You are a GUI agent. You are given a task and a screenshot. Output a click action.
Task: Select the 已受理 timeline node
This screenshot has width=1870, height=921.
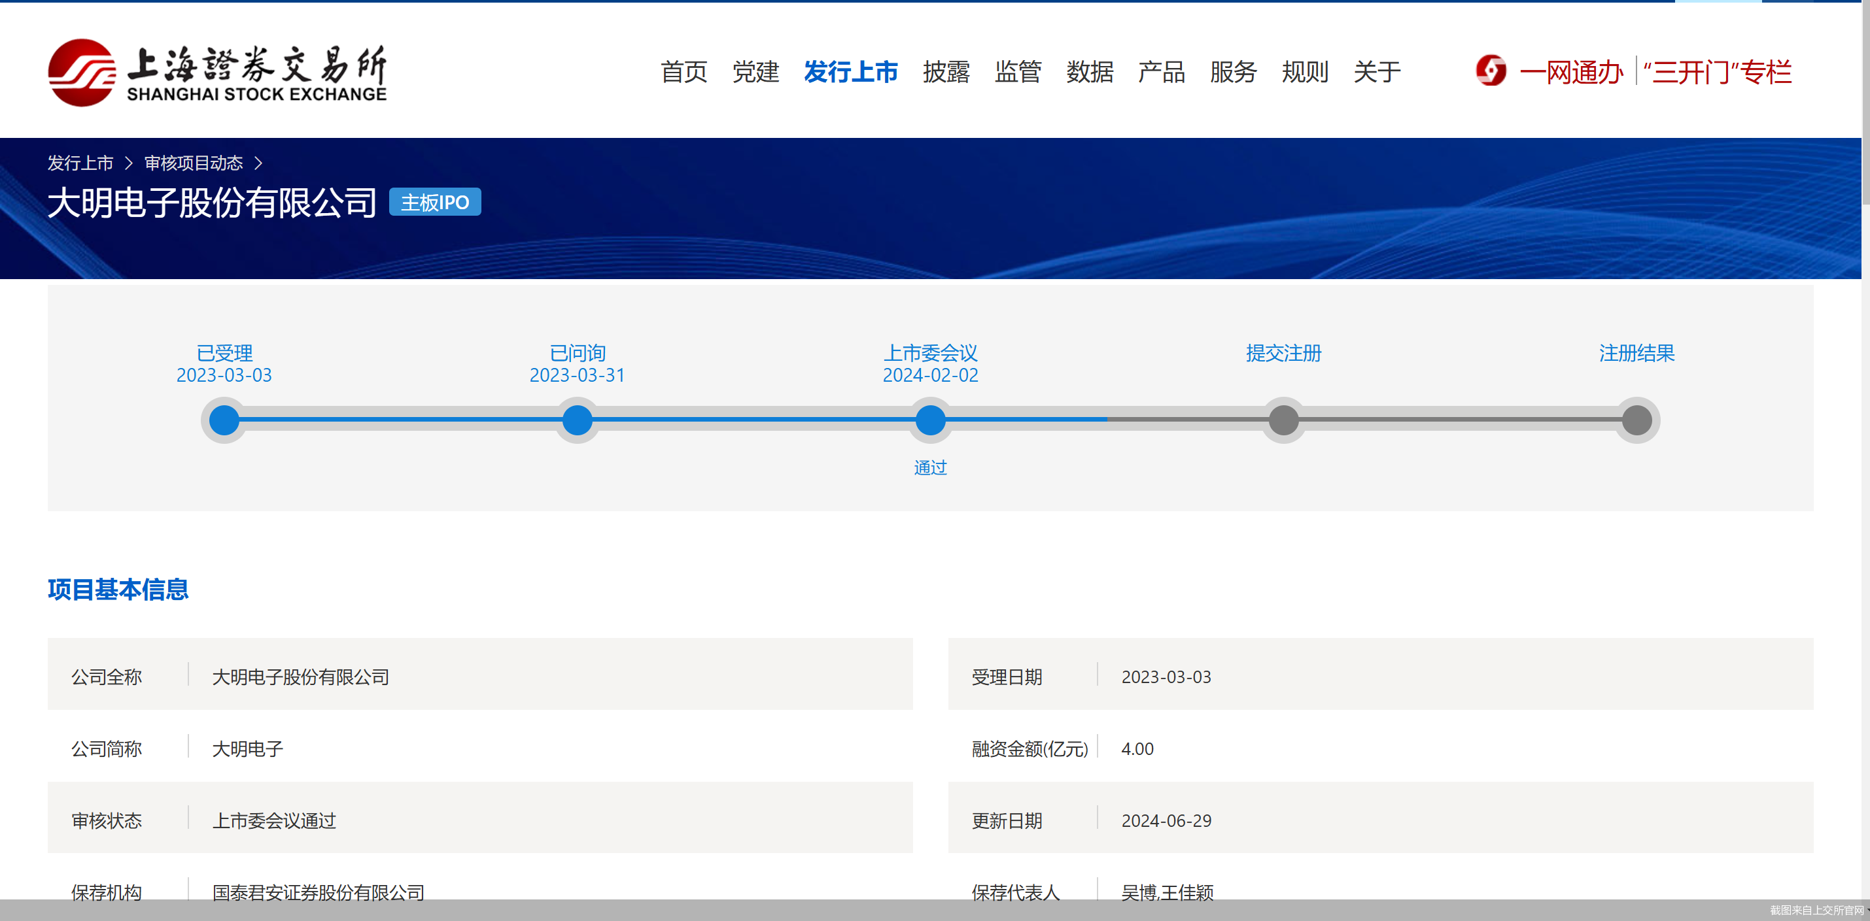224,420
